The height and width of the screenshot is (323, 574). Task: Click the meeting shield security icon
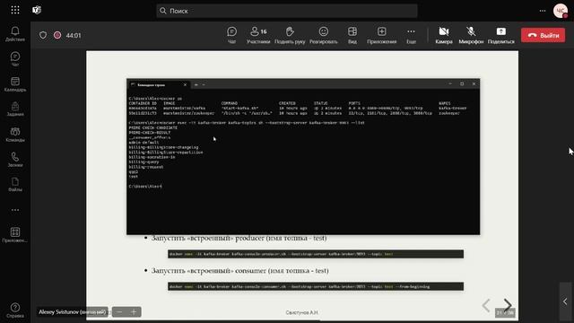tap(43, 35)
